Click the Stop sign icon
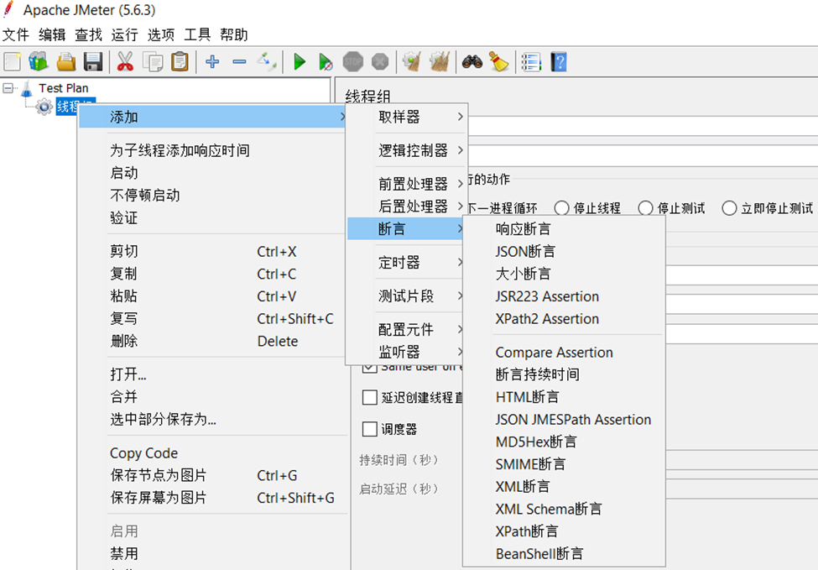This screenshot has height=570, width=818. (x=353, y=61)
